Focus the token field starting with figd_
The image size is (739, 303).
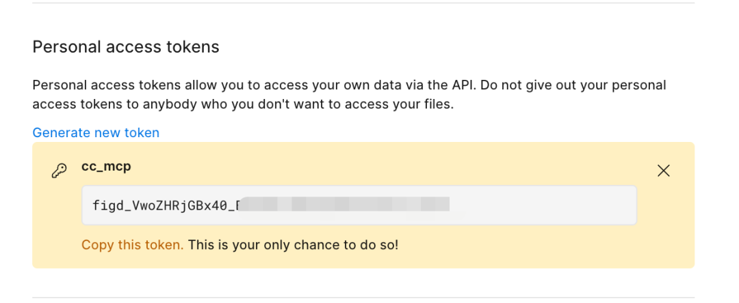tap(359, 205)
